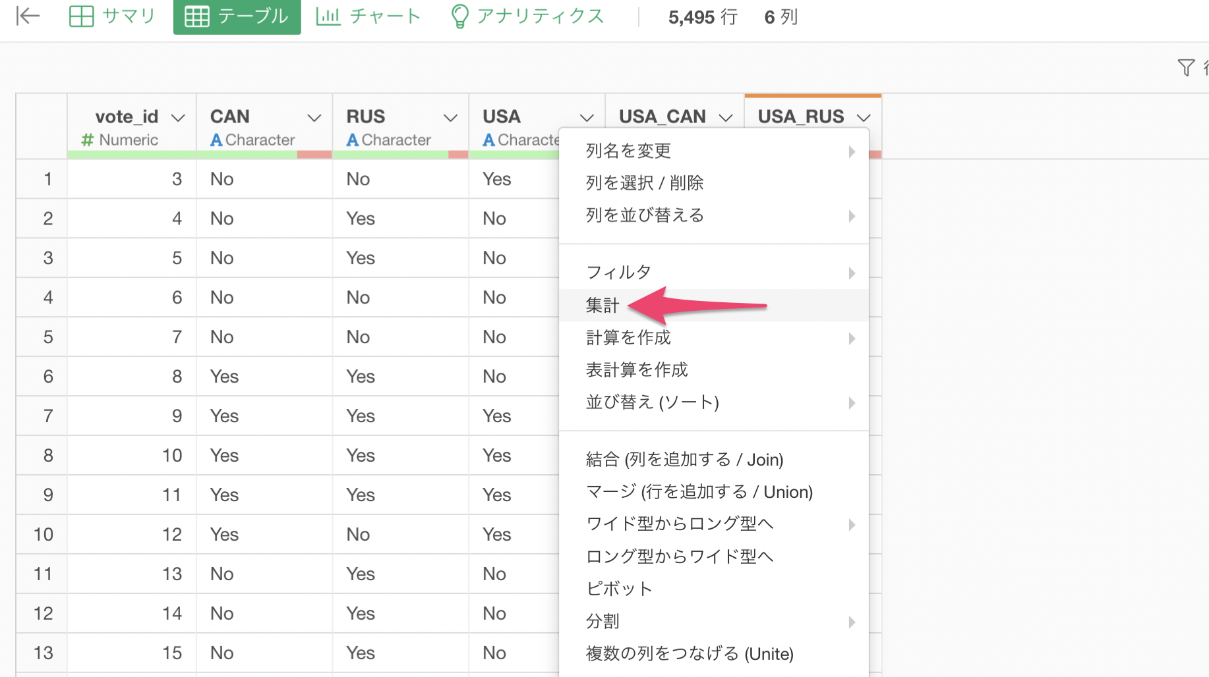The image size is (1209, 677).
Task: Click RUS column data quality bar
Action: (x=401, y=155)
